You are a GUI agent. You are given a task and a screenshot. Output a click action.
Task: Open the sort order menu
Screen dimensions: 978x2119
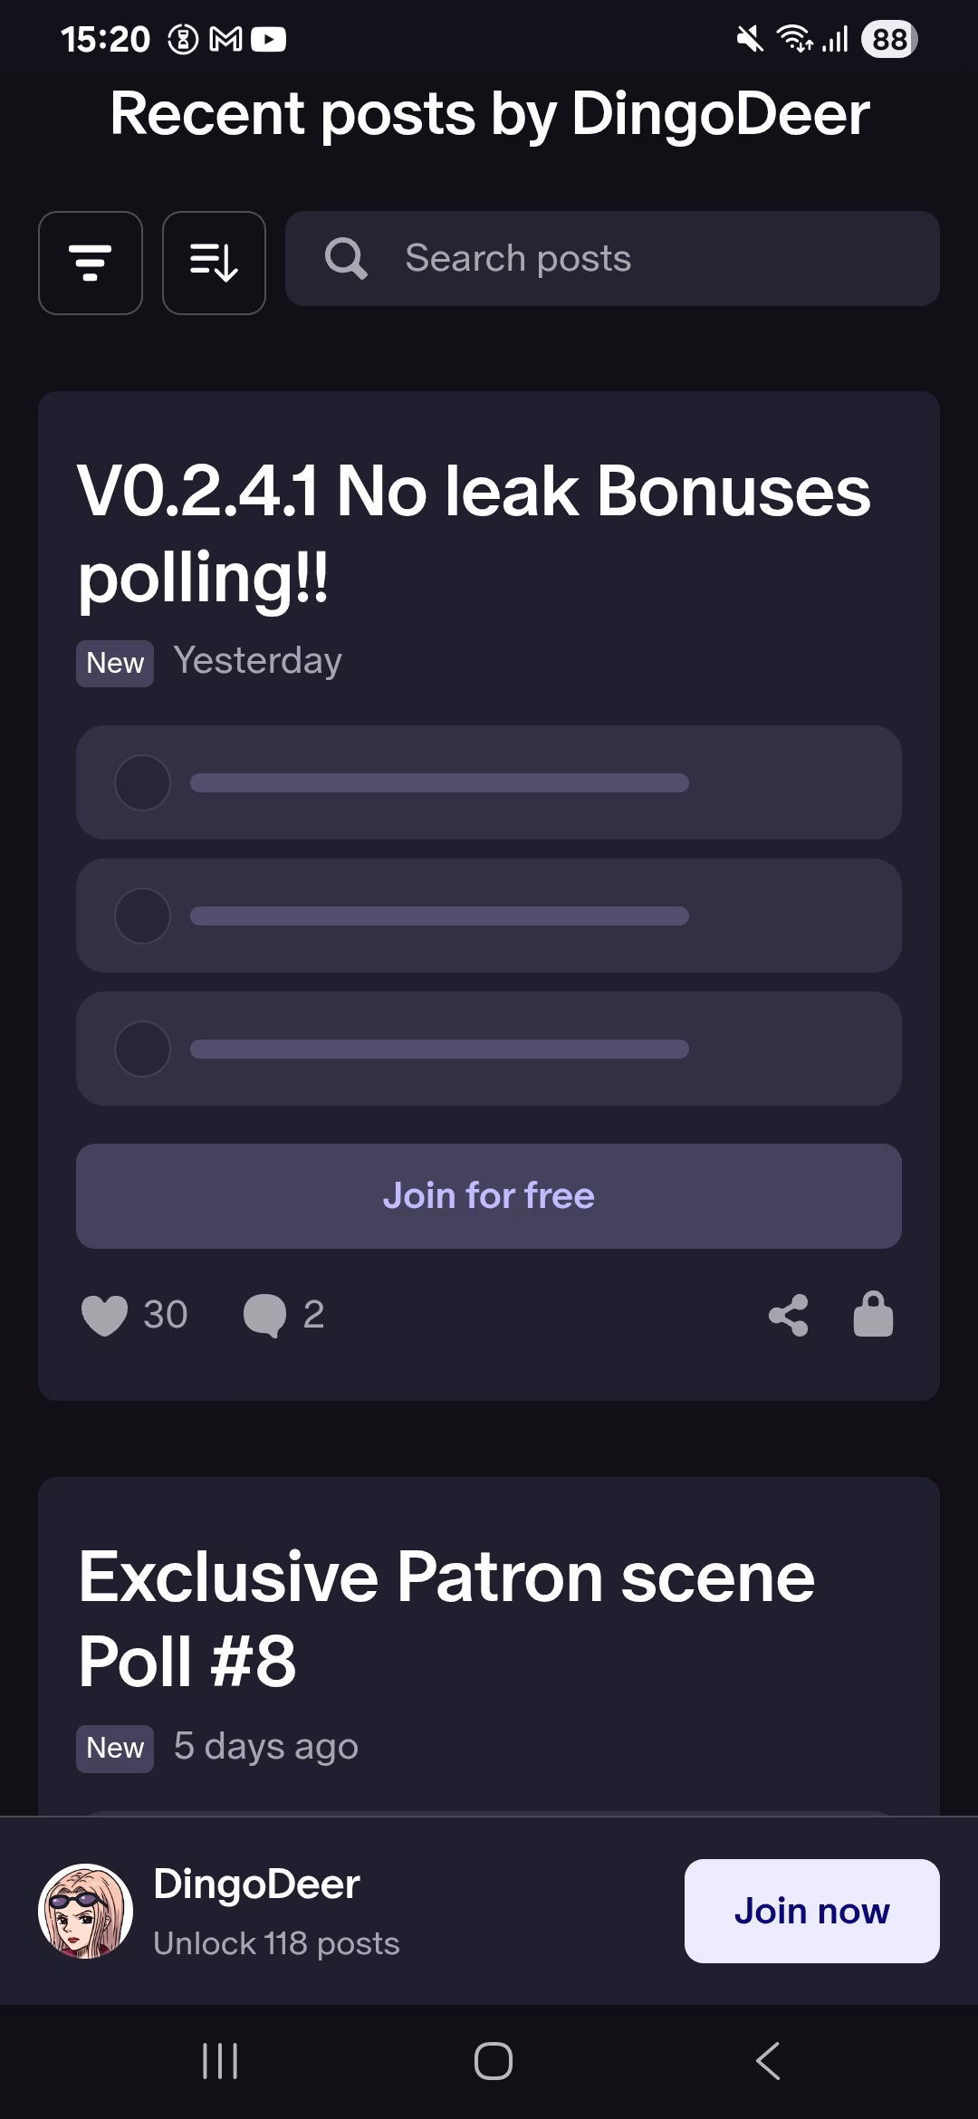click(214, 263)
